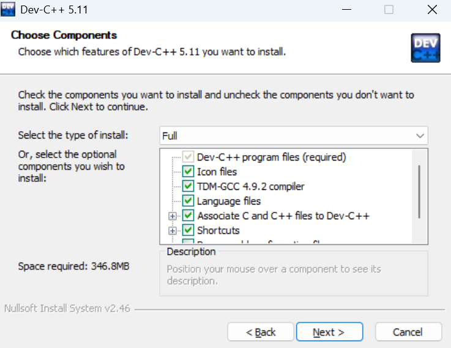Image resolution: width=451 pixels, height=348 pixels.
Task: Click the Dev-C++ title bar app icon
Action: 8,10
